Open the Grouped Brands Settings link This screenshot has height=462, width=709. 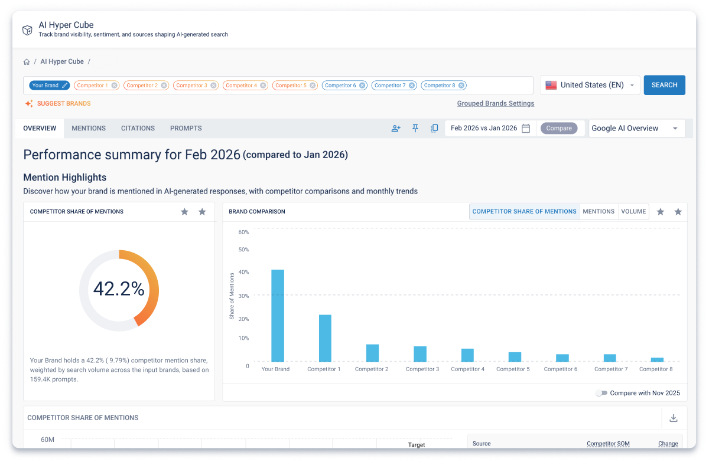tap(496, 103)
